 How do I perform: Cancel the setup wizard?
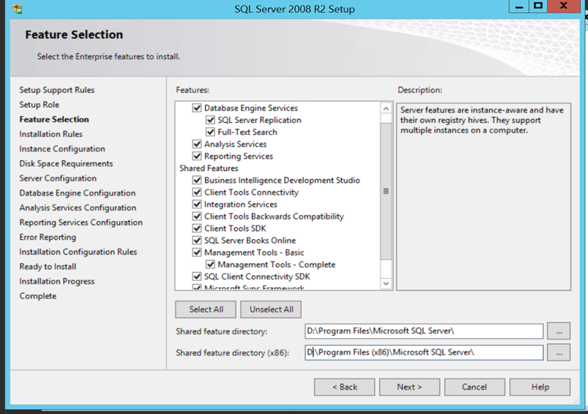click(x=474, y=387)
